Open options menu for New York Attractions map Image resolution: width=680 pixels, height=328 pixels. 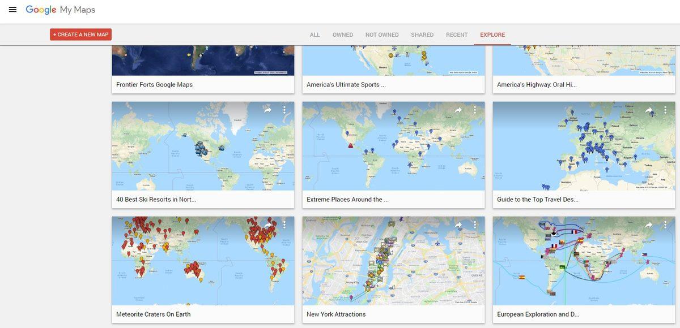(475, 225)
